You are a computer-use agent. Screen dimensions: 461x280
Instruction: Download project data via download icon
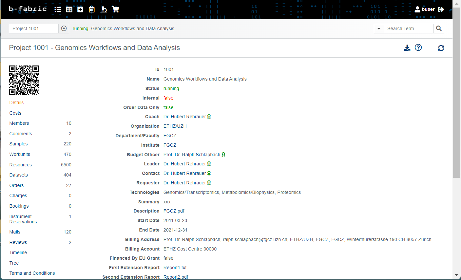pos(407,48)
